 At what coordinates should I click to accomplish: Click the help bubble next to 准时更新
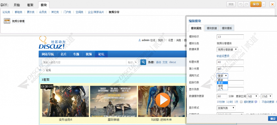pos(256,102)
